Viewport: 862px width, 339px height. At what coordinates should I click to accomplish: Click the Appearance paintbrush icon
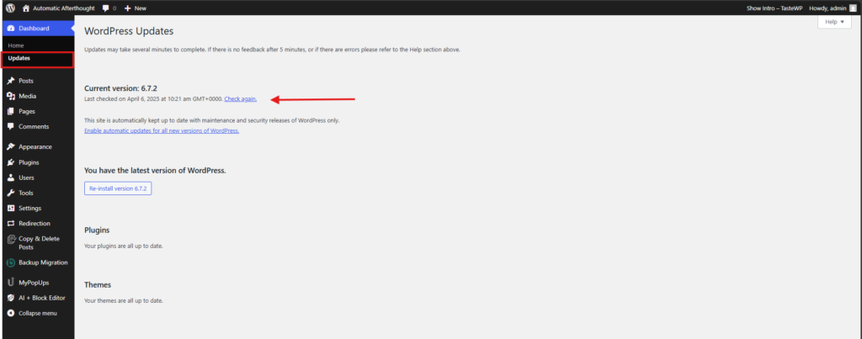(x=10, y=146)
